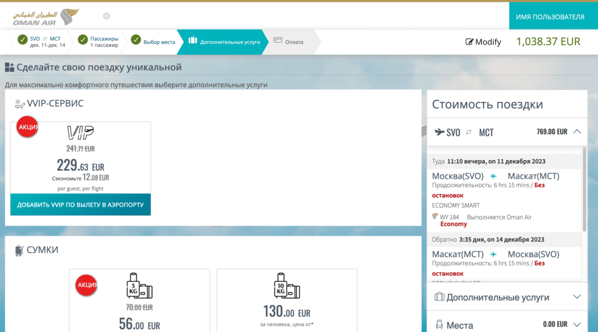Select the 10 KG baggage option icon

pos(287,285)
